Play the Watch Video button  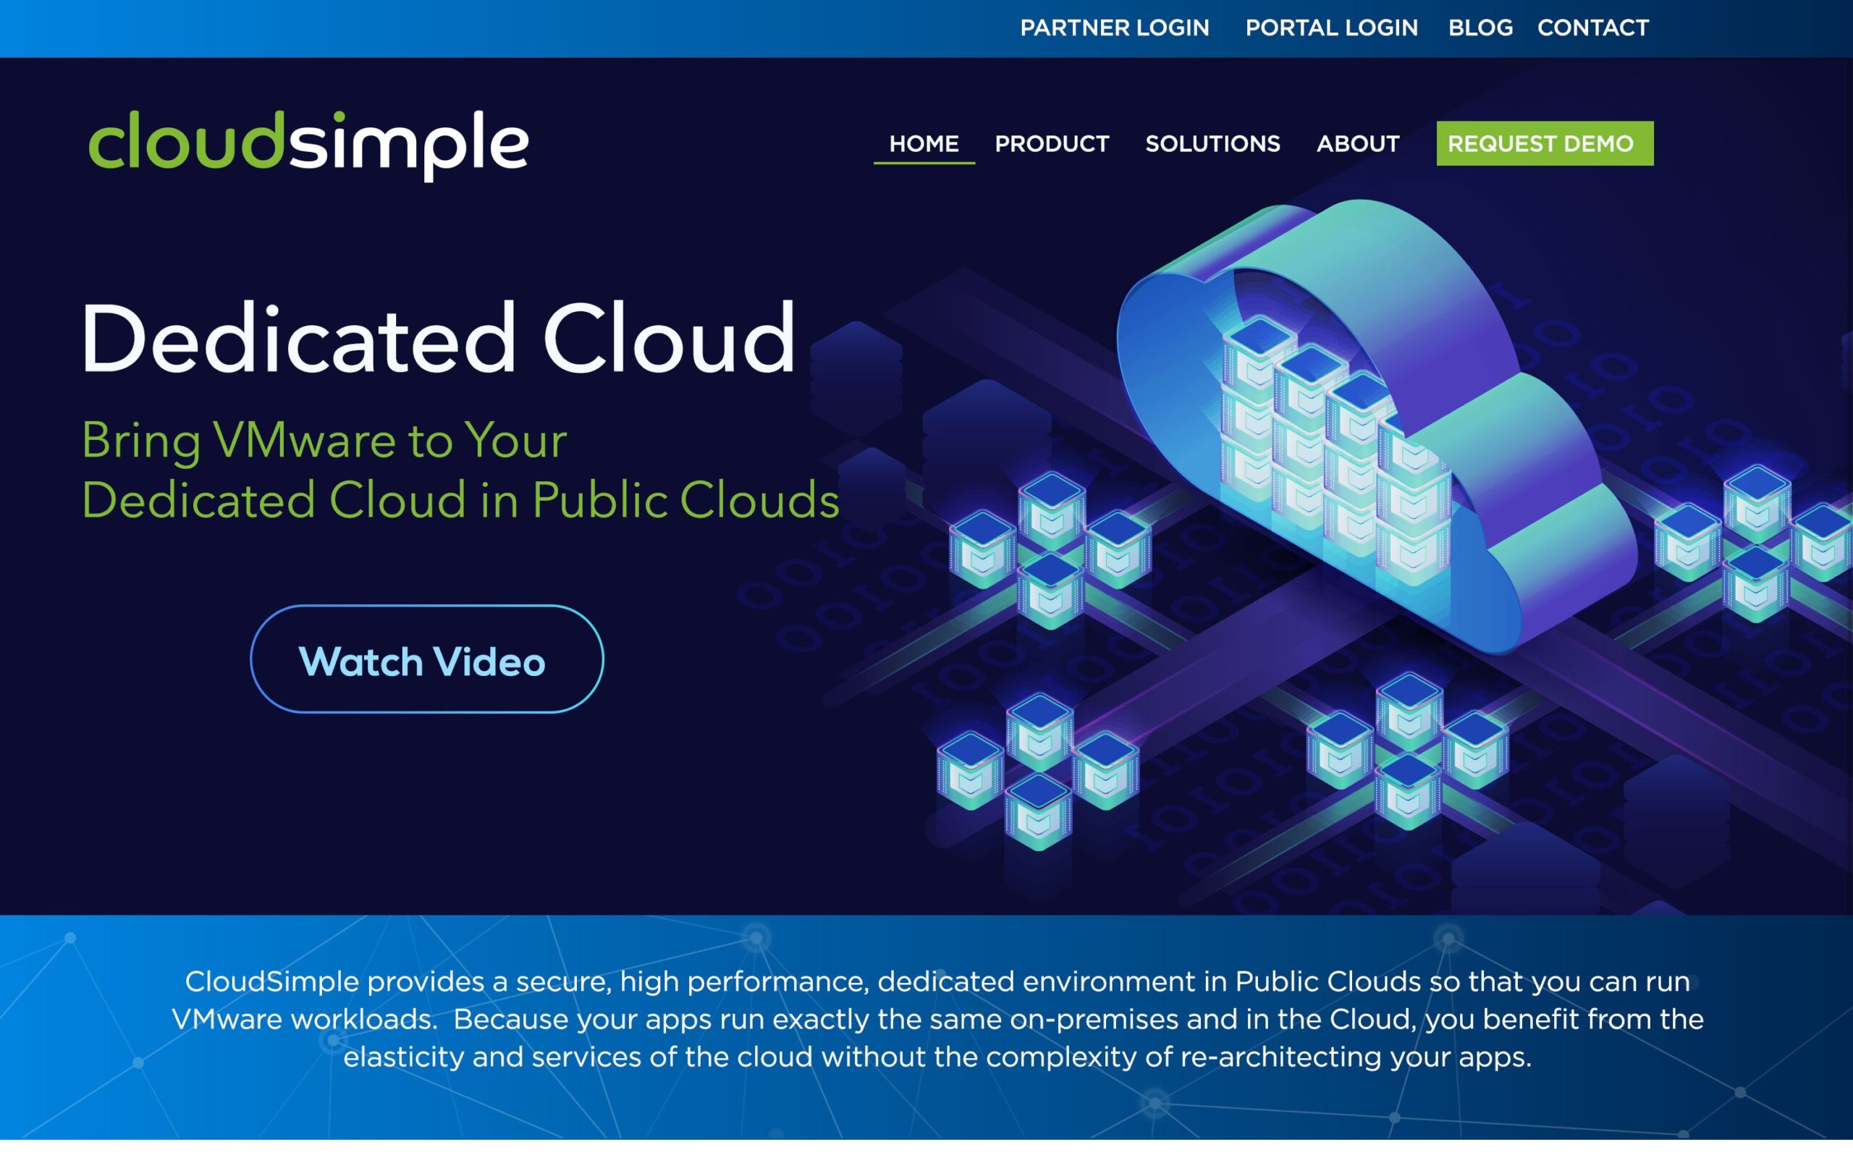pyautogui.click(x=426, y=659)
